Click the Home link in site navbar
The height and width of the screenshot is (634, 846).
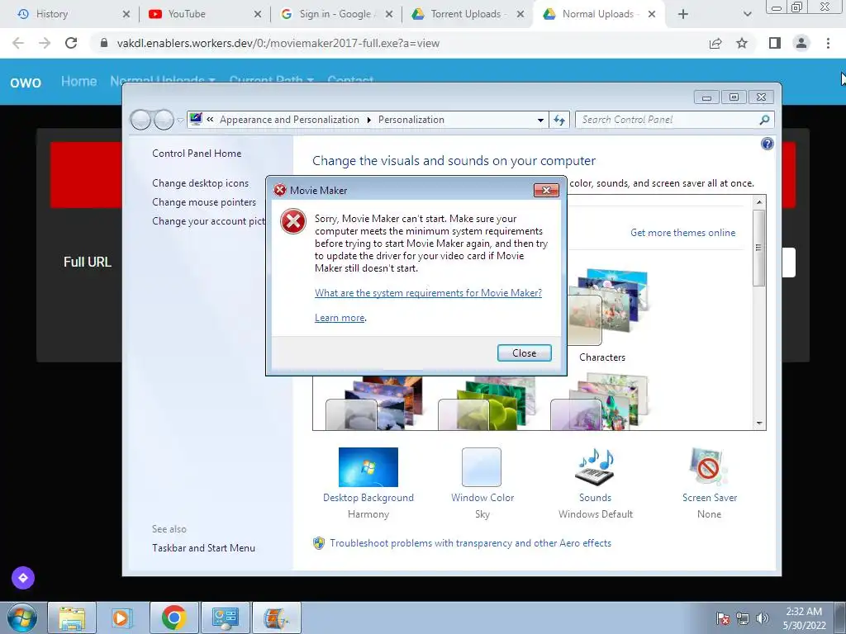78,82
